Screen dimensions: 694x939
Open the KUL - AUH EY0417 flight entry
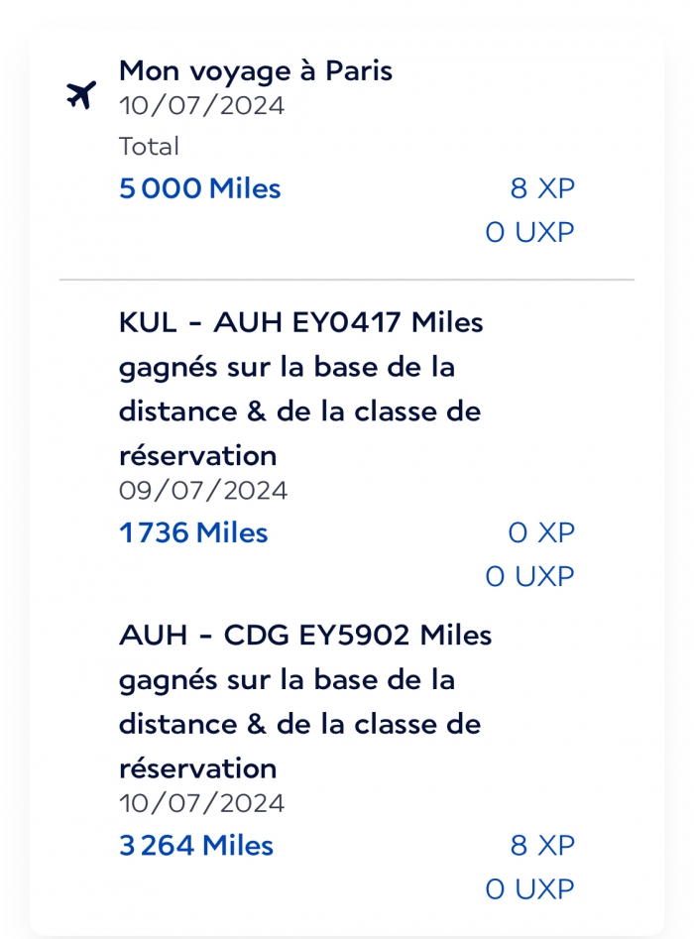[x=301, y=389]
